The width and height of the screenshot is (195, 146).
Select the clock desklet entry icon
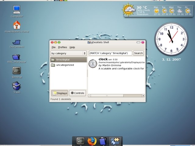93,63
